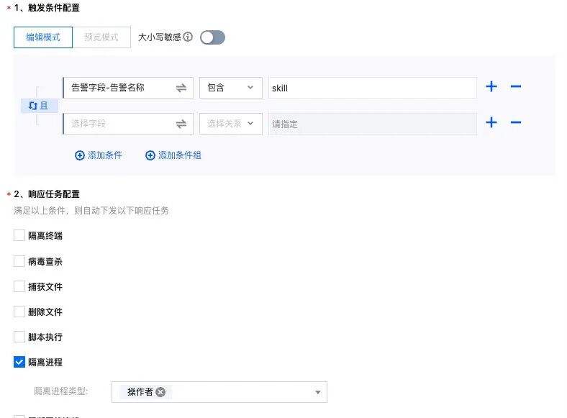
Task: Click the 添加条件 link
Action: point(99,155)
